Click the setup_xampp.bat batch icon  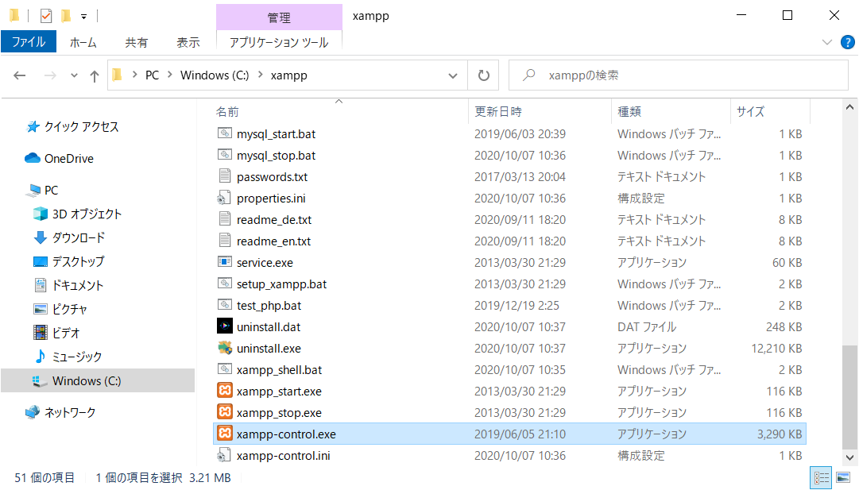225,283
